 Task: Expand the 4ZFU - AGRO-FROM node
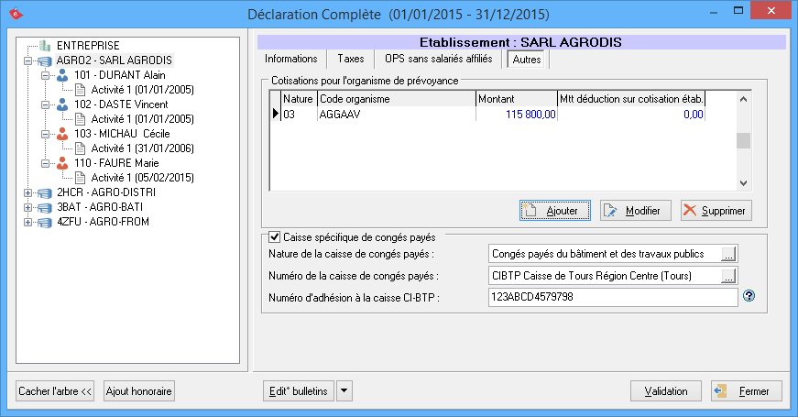pyautogui.click(x=28, y=222)
